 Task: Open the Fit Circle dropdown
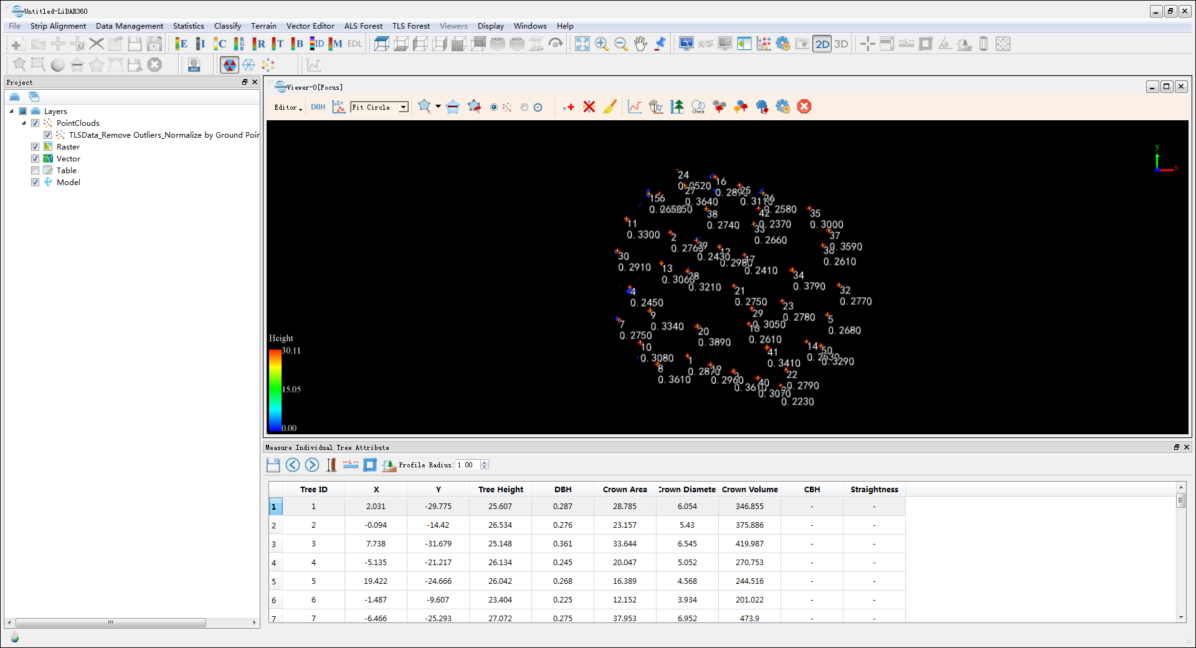point(402,107)
